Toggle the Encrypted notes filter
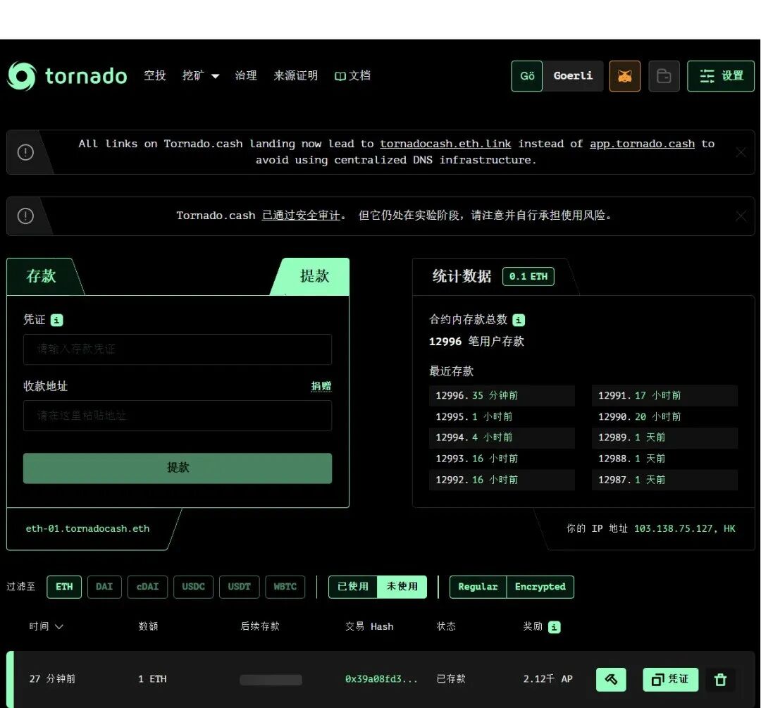Viewport: 761px width, 708px height. point(540,587)
